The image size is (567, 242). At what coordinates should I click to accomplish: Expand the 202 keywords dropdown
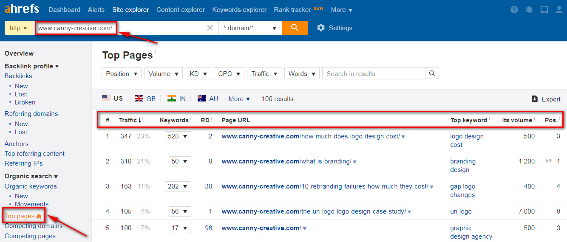(178, 186)
